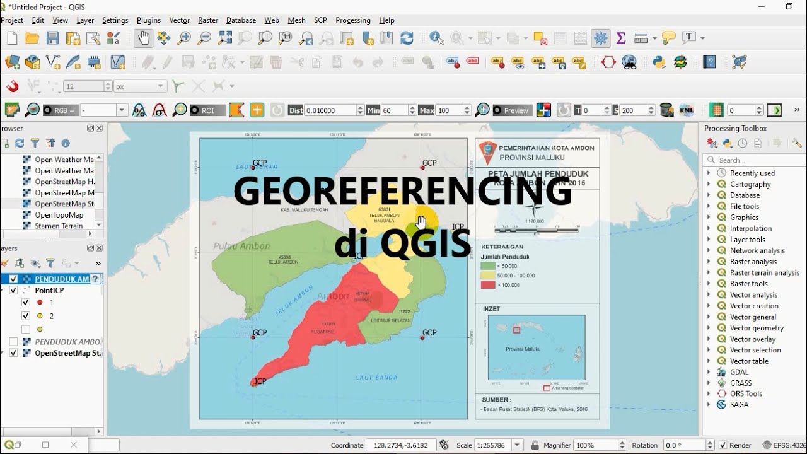
Task: Toggle the Render checkbox in status bar
Action: point(723,445)
